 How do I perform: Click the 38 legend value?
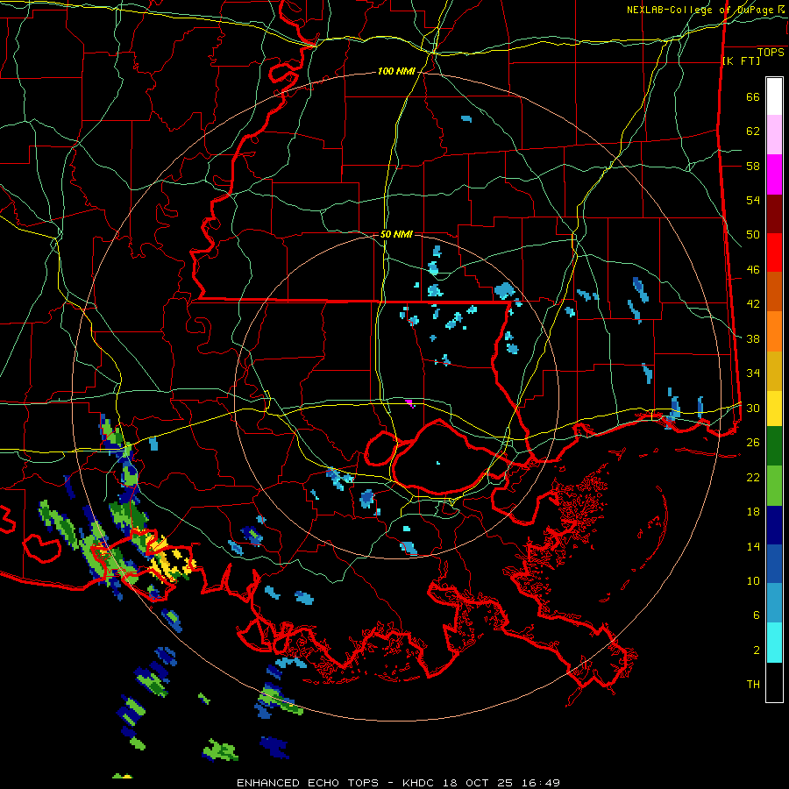[x=753, y=338]
